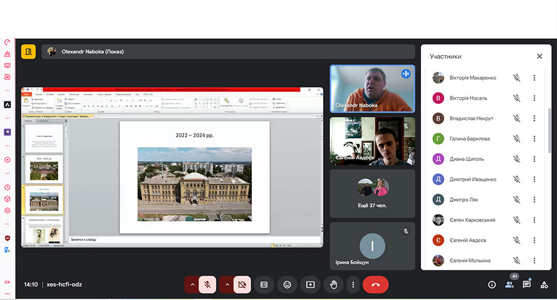Expand video settings arrow beside the camera

point(227,285)
